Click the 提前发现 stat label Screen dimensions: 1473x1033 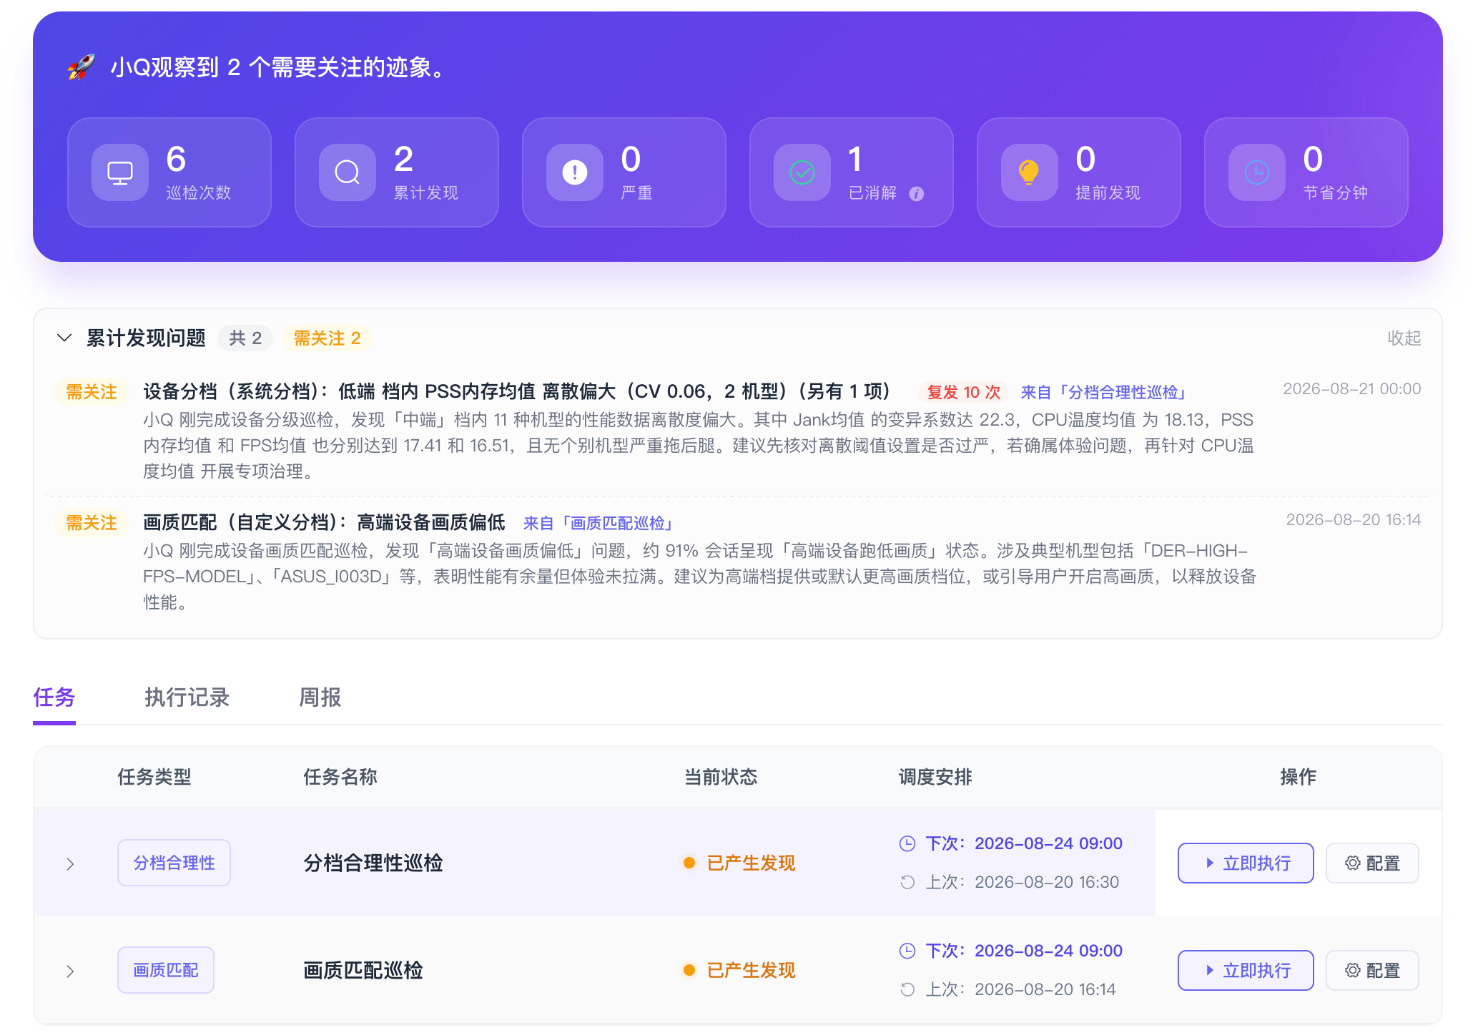[x=1108, y=192]
